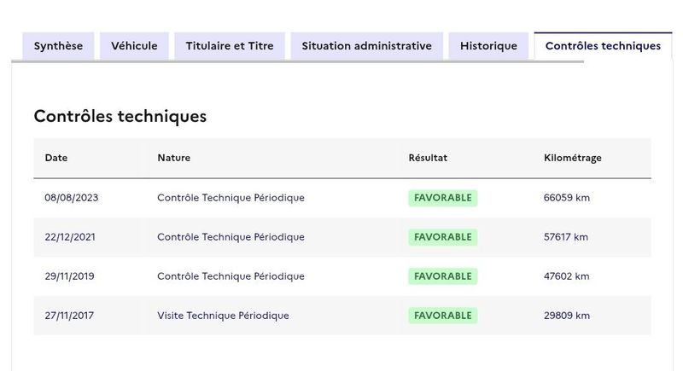The width and height of the screenshot is (683, 371).
Task: Click the FAVORABLE badge for 08/08/2023
Action: click(442, 198)
